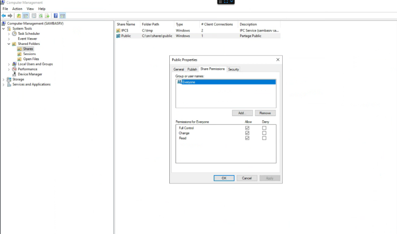
Task: Check Deny for the Read permission
Action: coord(264,138)
